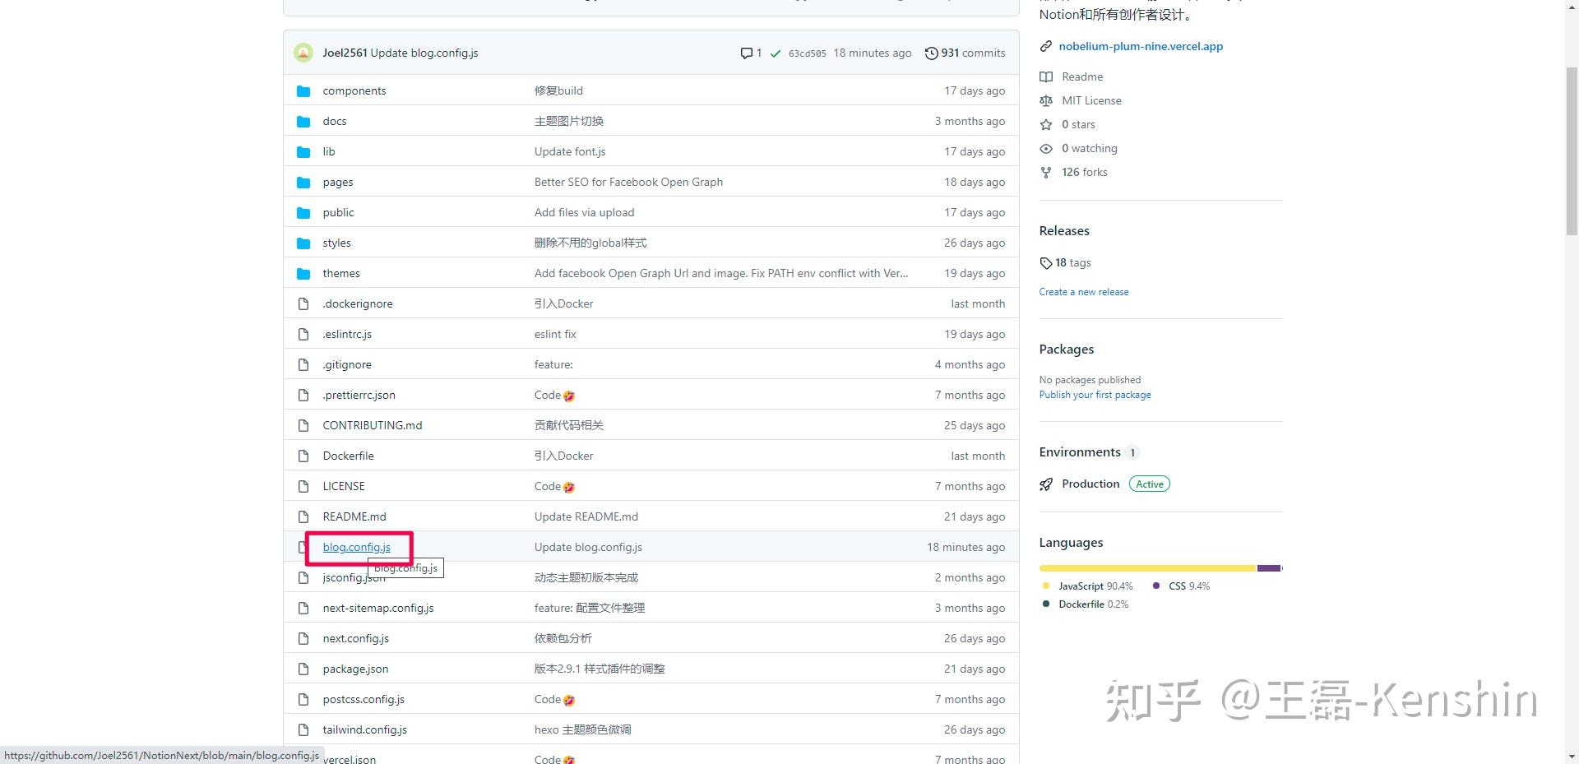Screen dimensions: 1579x764
Task: Click the purple CSS language bar segment
Action: [1269, 568]
